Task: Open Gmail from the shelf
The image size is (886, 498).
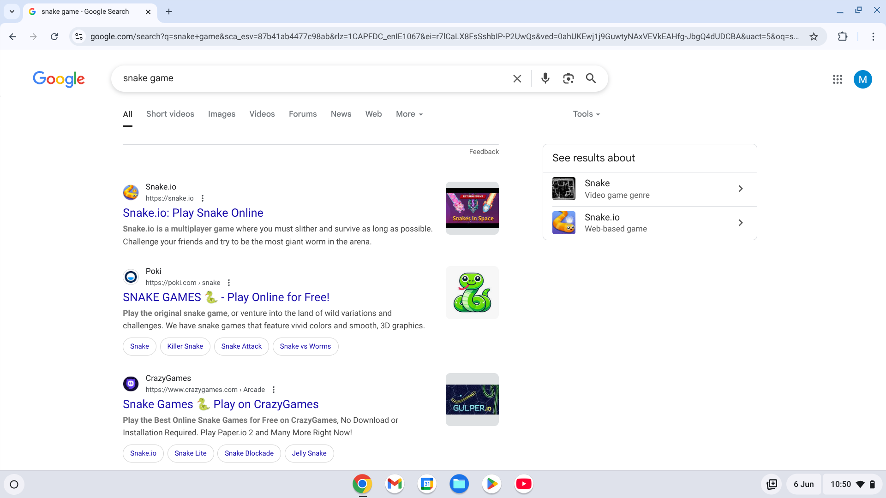Action: [x=395, y=484]
